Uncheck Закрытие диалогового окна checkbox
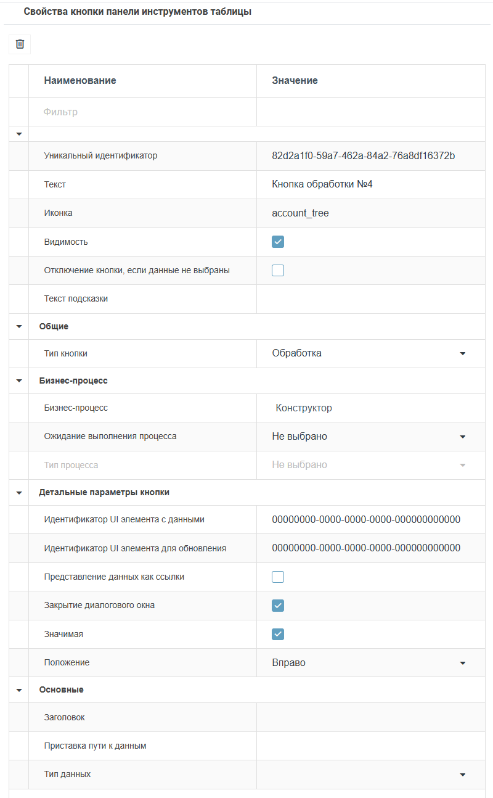The width and height of the screenshot is (493, 798). 278,606
